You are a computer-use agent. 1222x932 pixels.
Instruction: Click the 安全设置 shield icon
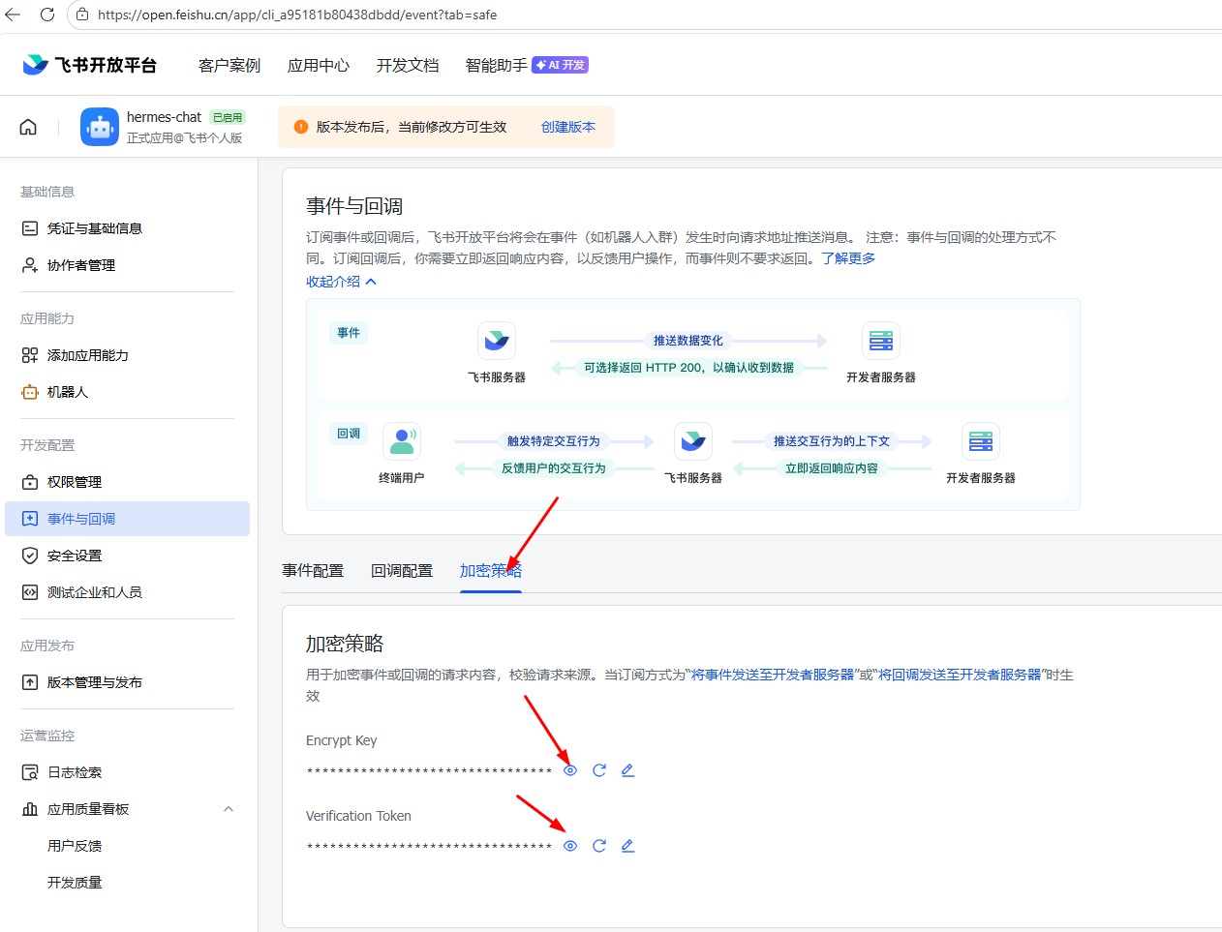(x=30, y=556)
